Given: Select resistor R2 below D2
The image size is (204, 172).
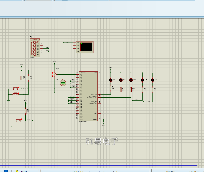Looking at the screenshot, I should point(121,90).
